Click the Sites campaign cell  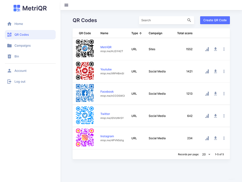[x=152, y=49]
